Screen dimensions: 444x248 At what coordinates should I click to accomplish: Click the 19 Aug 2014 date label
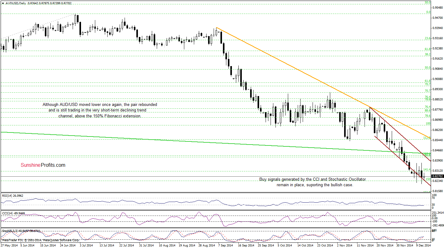[x=186, y=246]
